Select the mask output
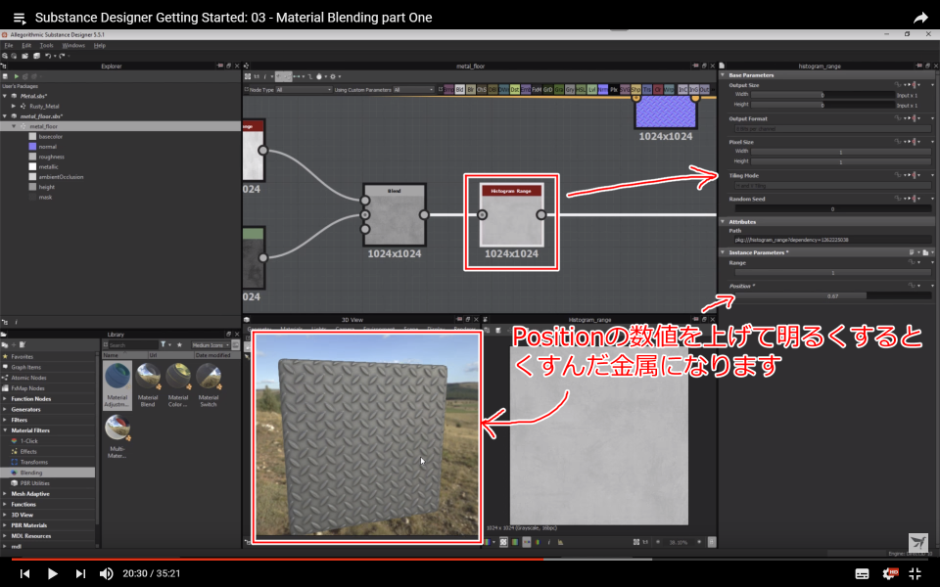Viewport: 940px width, 587px height. pyautogui.click(x=45, y=197)
